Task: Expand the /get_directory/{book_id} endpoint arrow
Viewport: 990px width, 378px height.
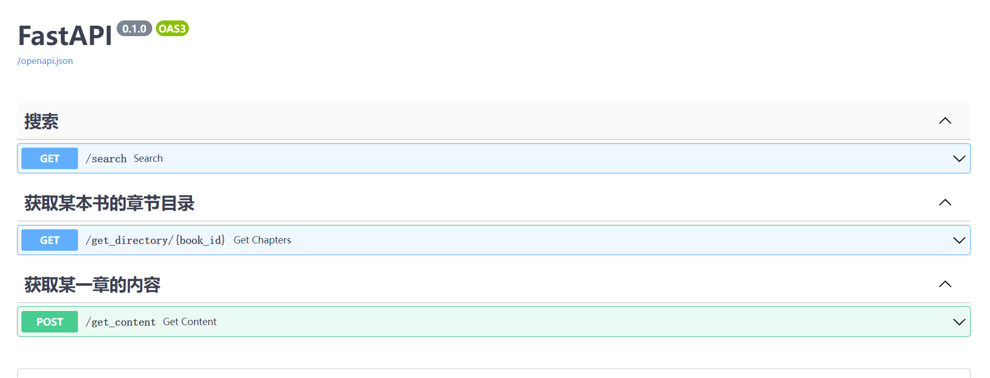Action: pos(959,240)
